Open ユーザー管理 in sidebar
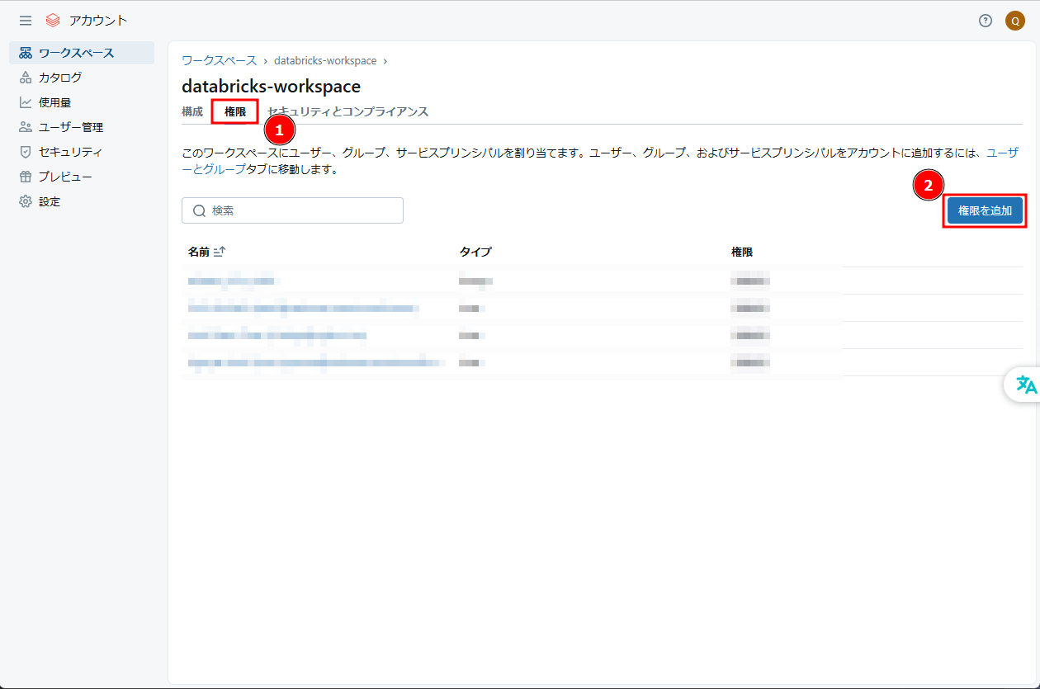 pyautogui.click(x=82, y=127)
